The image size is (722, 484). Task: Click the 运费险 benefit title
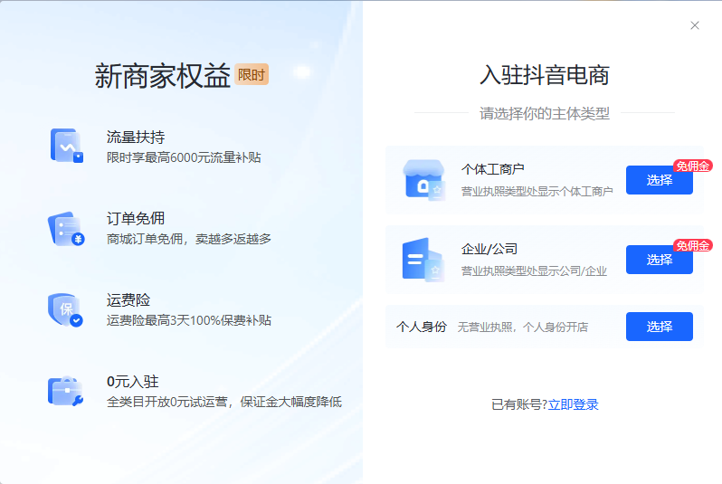pyautogui.click(x=128, y=299)
